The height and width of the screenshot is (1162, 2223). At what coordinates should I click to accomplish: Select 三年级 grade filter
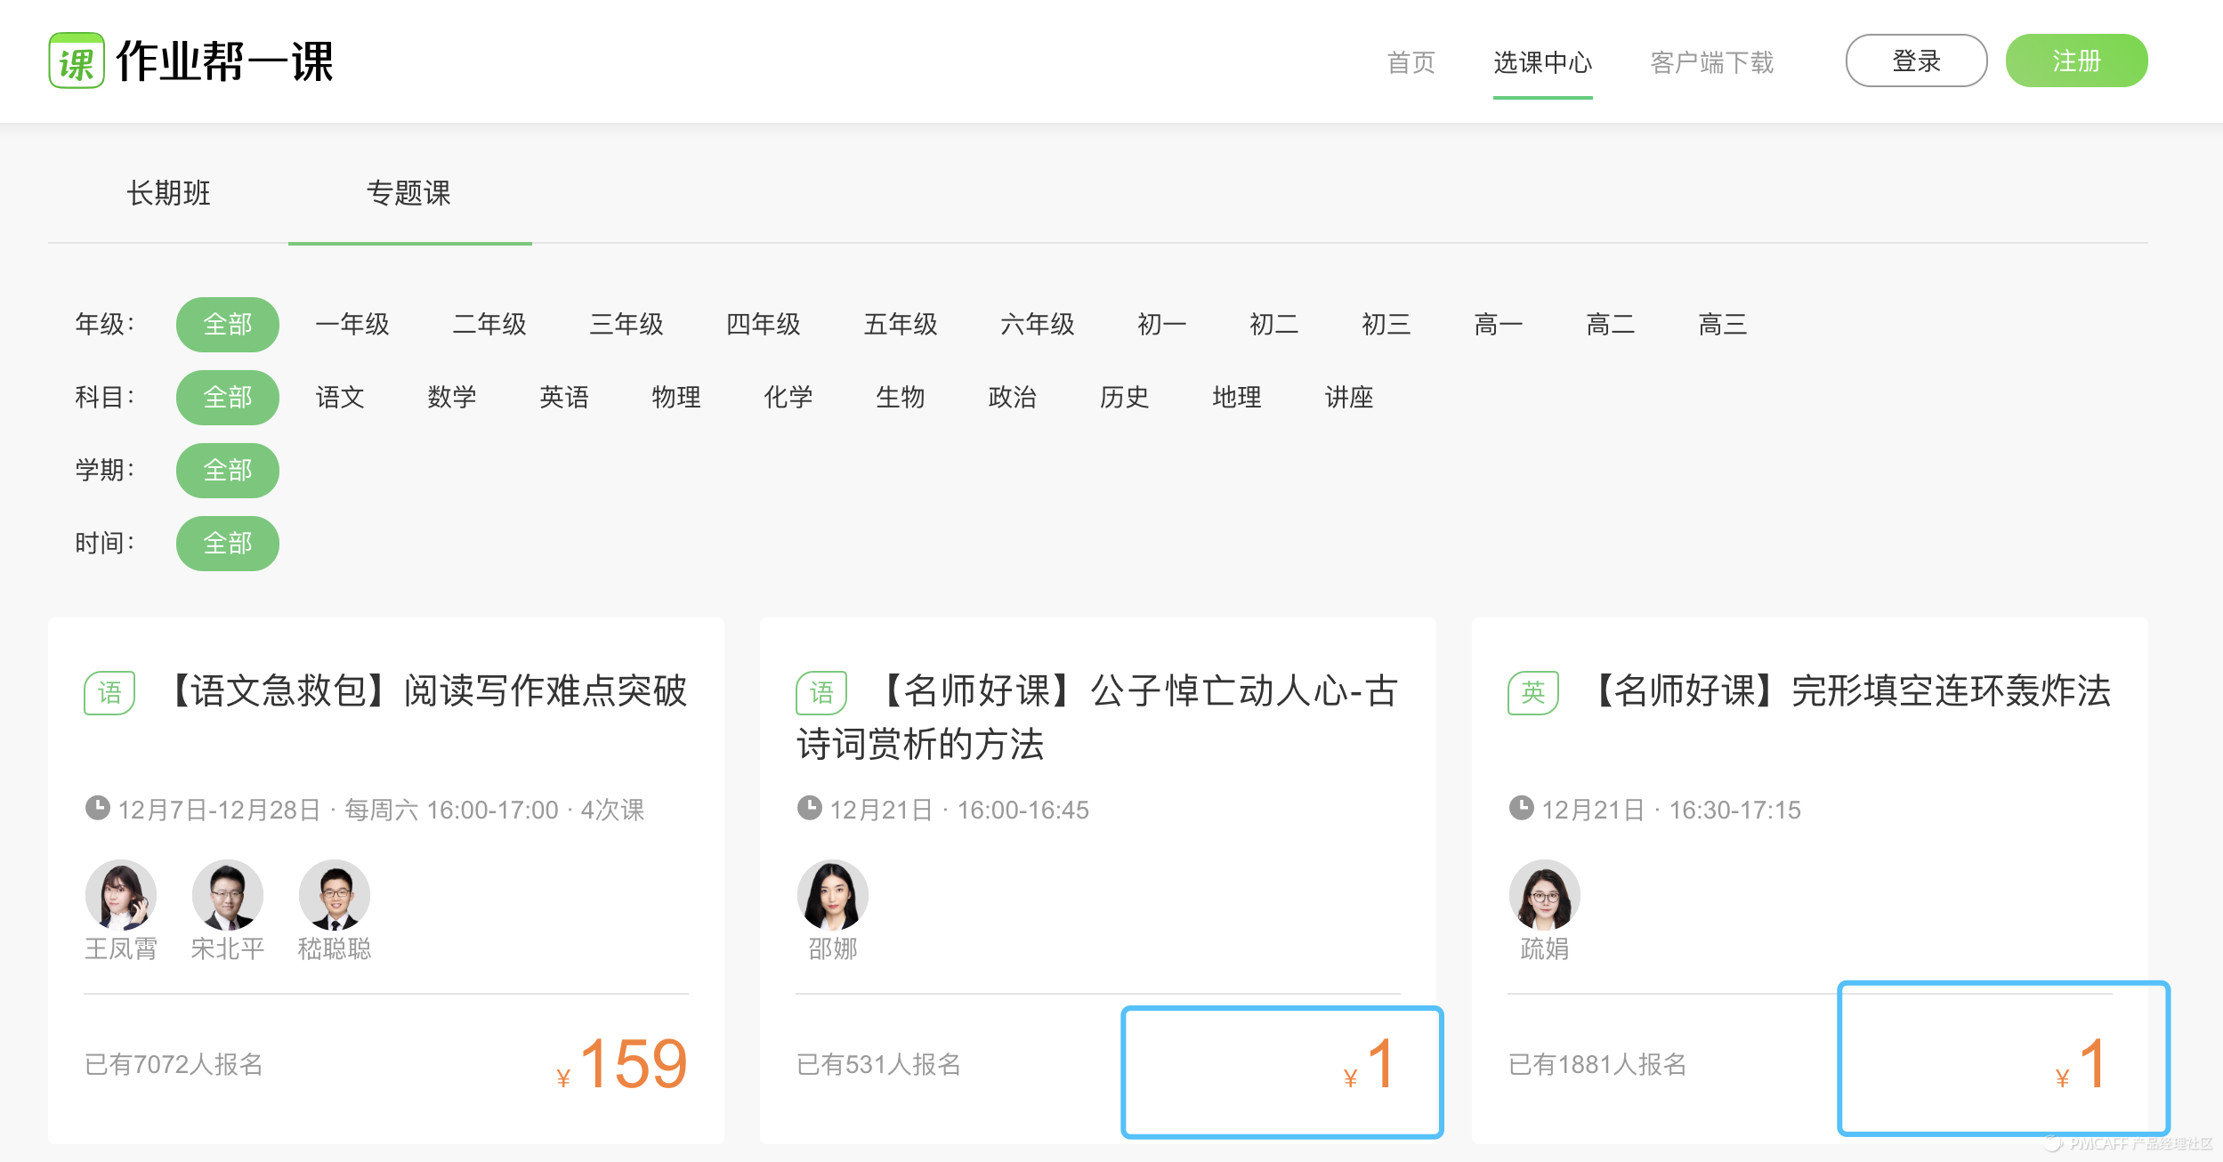point(626,325)
